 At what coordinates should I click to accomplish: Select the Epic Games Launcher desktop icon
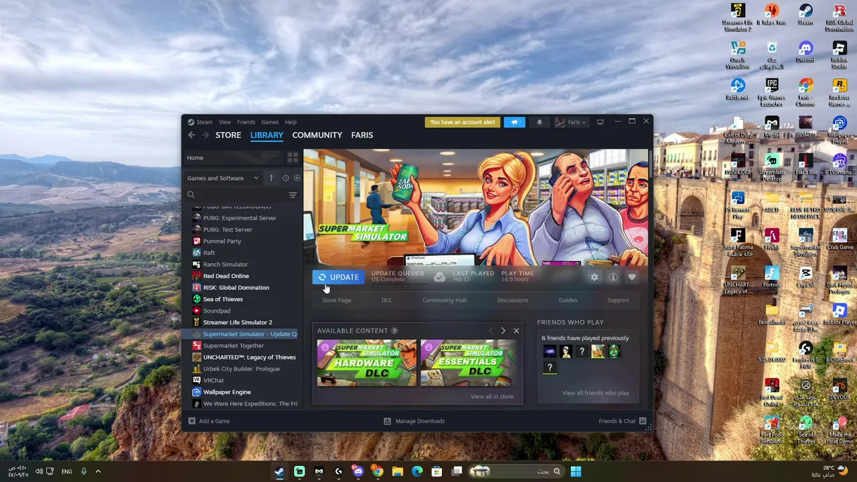pyautogui.click(x=771, y=92)
